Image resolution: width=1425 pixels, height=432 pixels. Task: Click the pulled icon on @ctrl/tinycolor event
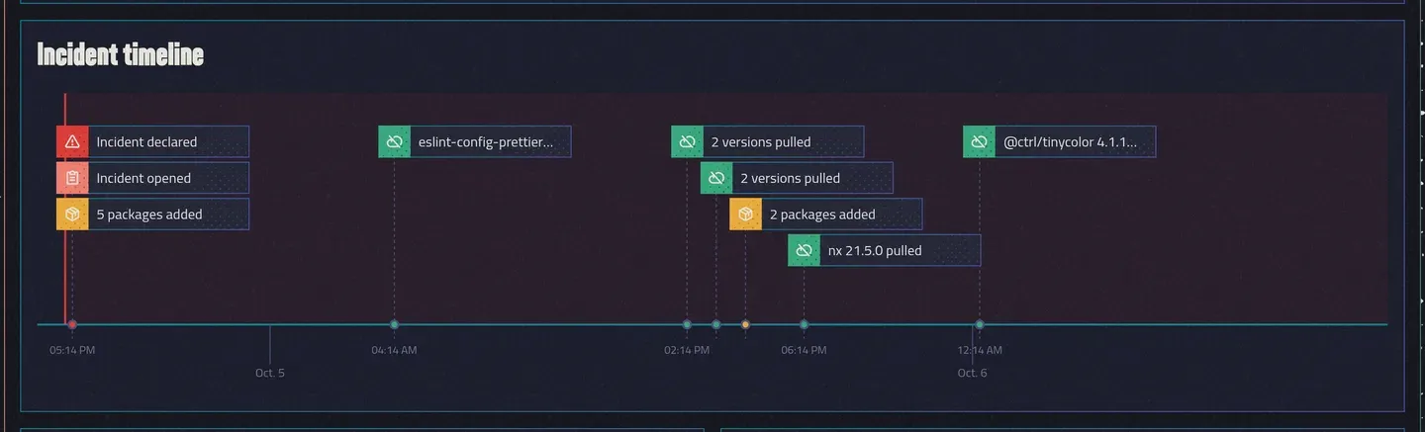click(979, 141)
